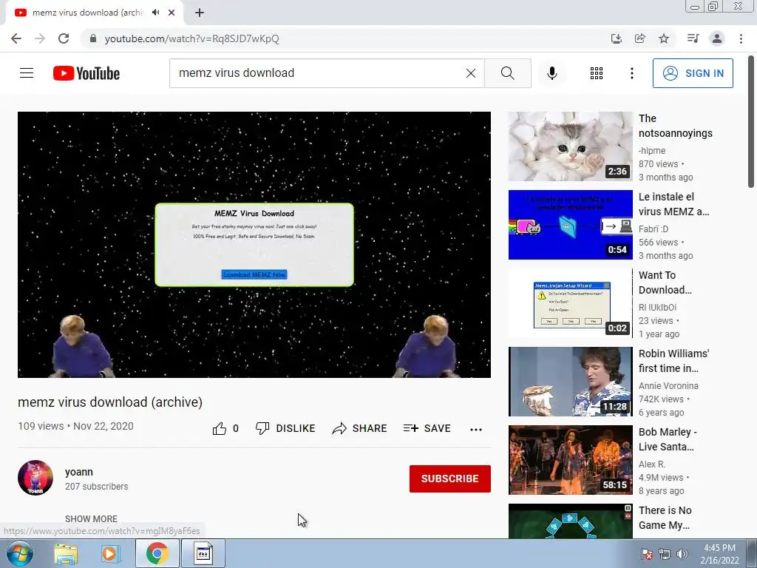This screenshot has height=568, width=757.
Task: Subscribe to the yoann channel
Action: pyautogui.click(x=450, y=479)
